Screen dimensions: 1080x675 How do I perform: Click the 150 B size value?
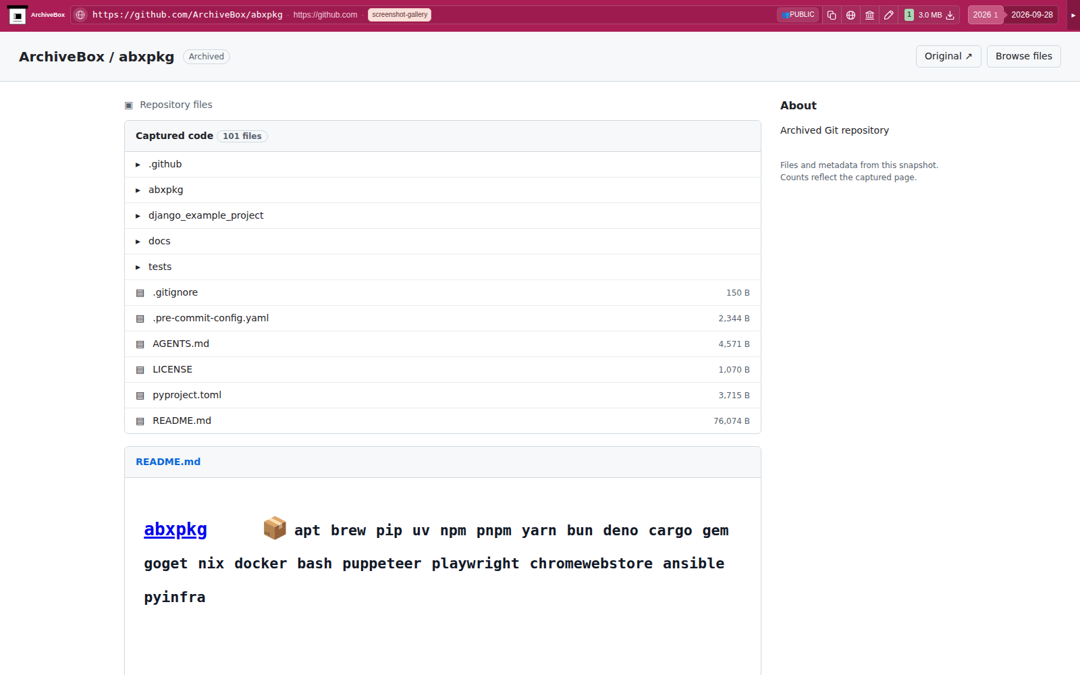click(x=738, y=293)
